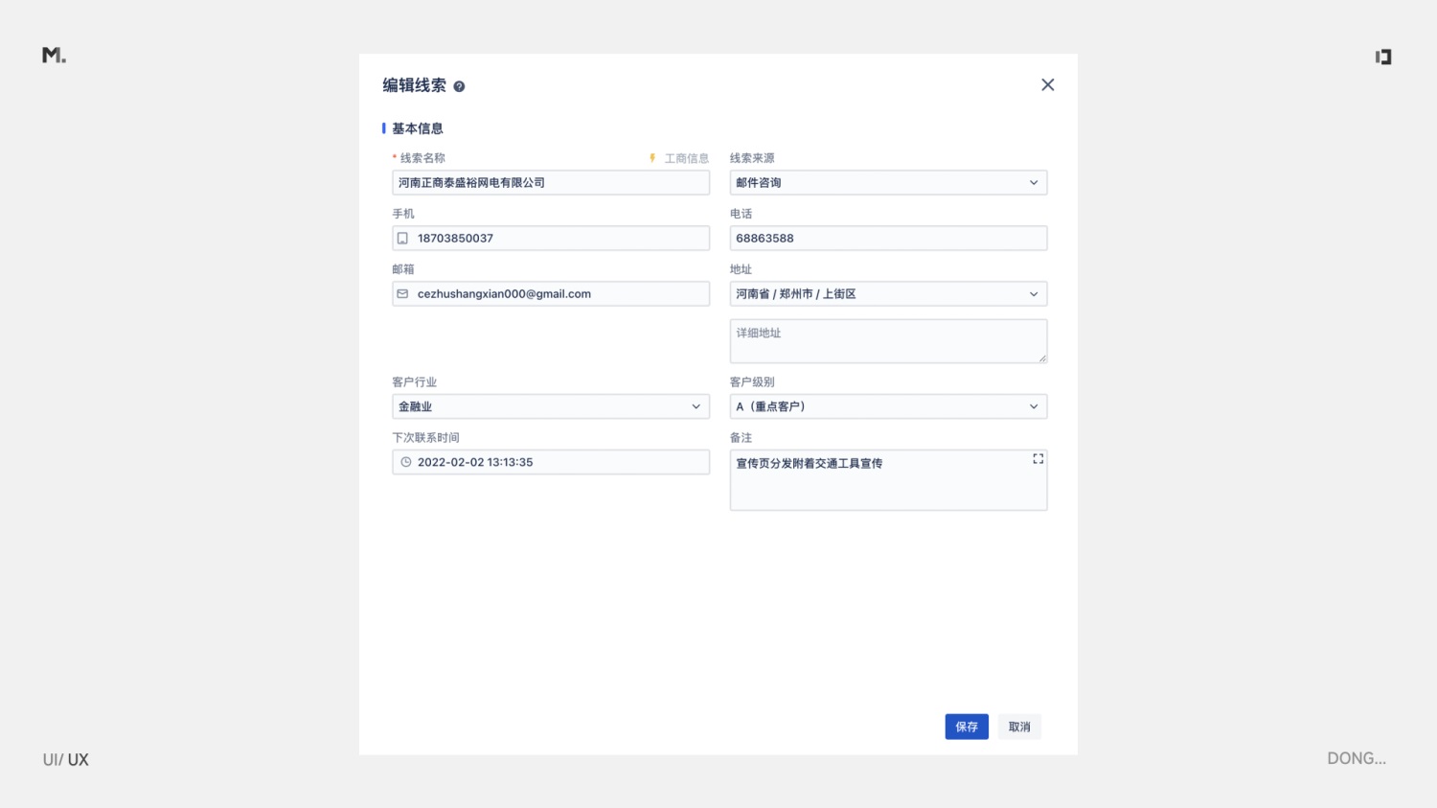This screenshot has width=1437, height=808.
Task: Focus the 线索名称 input field
Action: (550, 183)
